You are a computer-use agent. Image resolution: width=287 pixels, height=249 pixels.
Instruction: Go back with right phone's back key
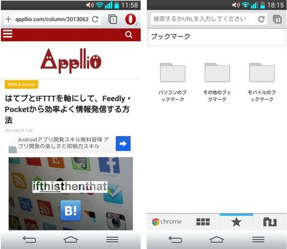pos(175,239)
